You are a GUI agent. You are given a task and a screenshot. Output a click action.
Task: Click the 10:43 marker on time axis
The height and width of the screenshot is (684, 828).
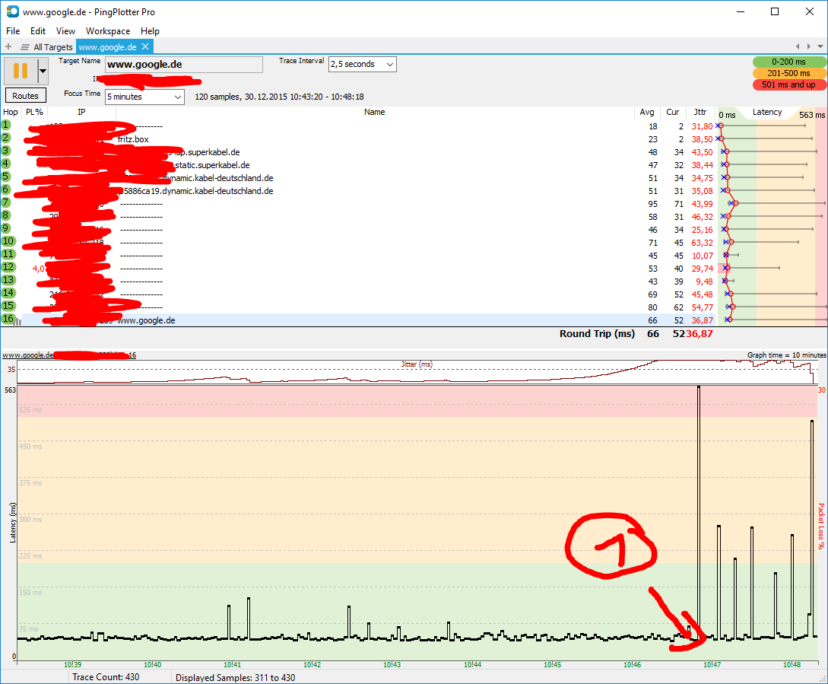392,664
